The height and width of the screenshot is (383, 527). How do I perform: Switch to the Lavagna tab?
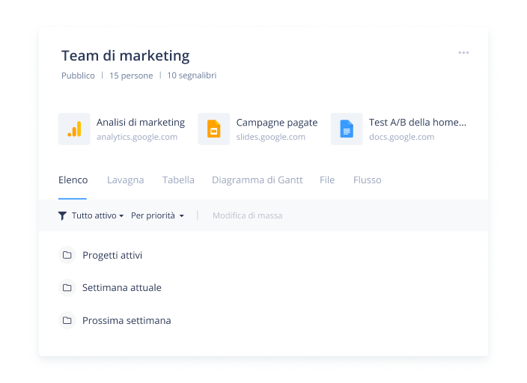point(125,180)
